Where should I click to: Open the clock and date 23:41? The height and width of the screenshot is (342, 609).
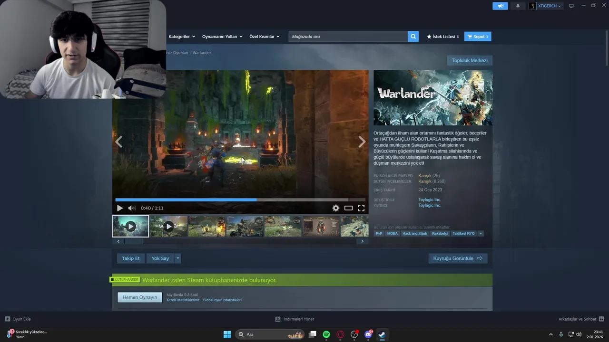point(595,334)
